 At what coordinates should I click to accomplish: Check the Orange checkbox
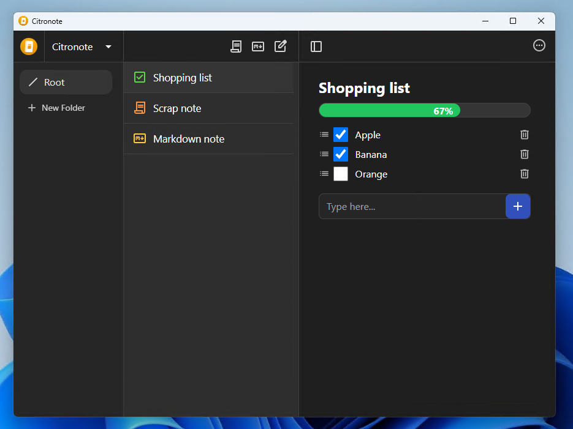click(341, 174)
